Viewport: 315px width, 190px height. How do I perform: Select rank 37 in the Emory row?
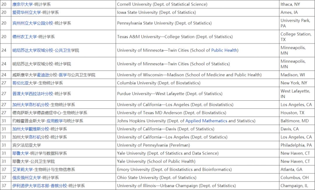pyautogui.click(x=4, y=170)
